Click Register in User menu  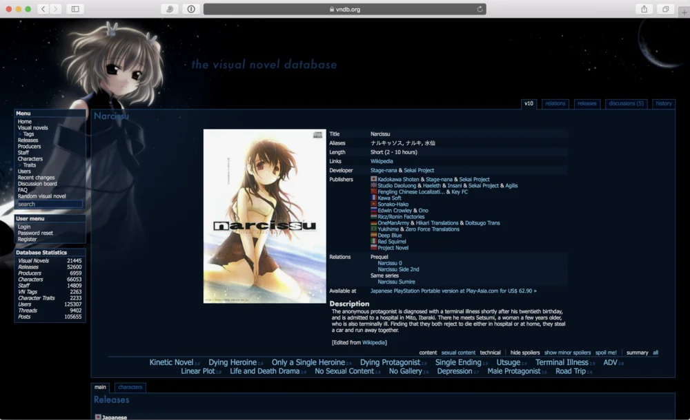pos(28,239)
